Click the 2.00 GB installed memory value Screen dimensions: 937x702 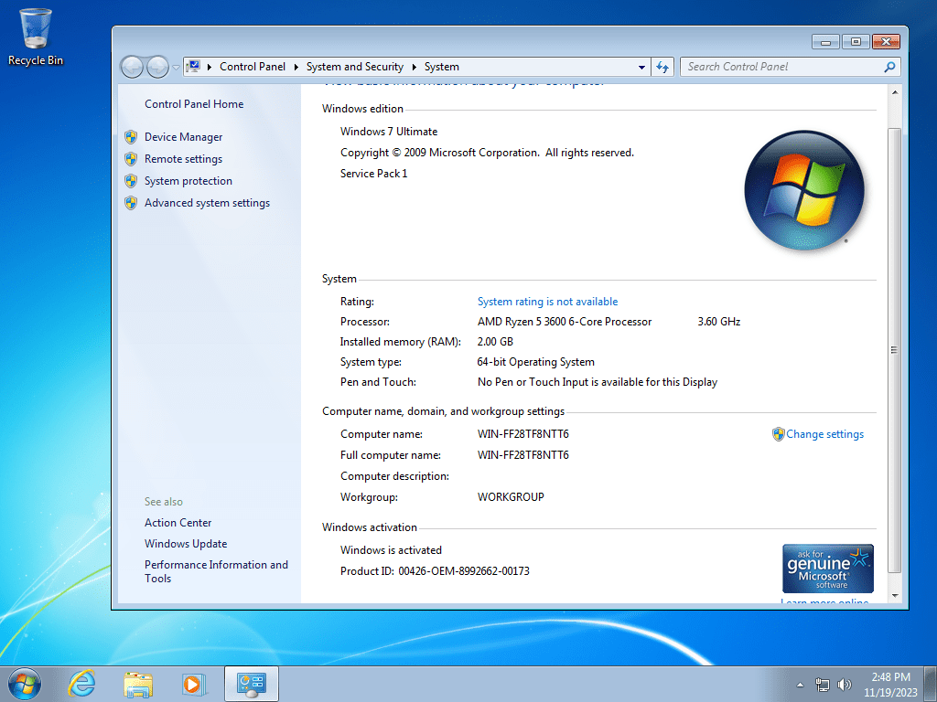495,342
